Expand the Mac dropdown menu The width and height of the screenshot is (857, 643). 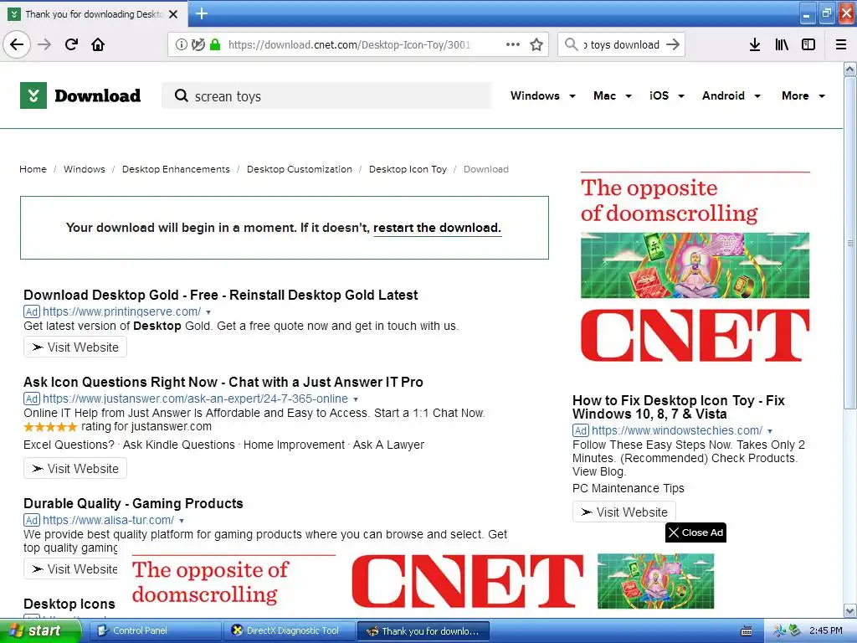pos(613,95)
